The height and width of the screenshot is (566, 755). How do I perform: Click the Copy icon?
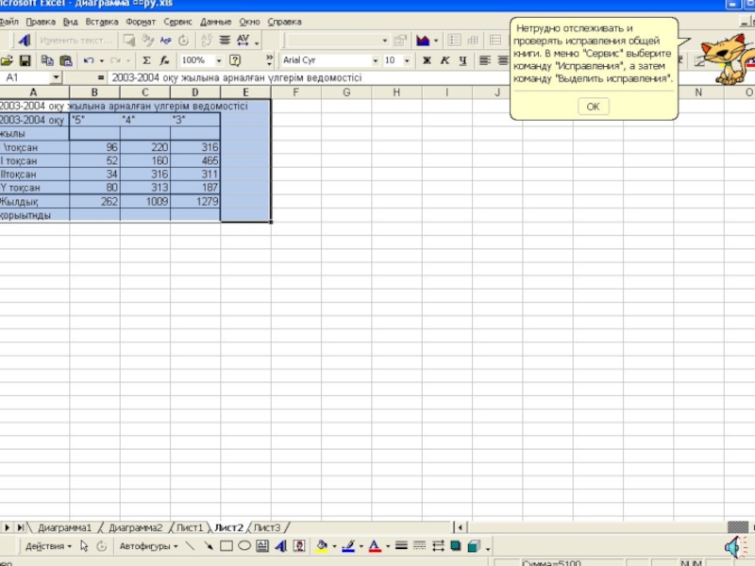[47, 60]
